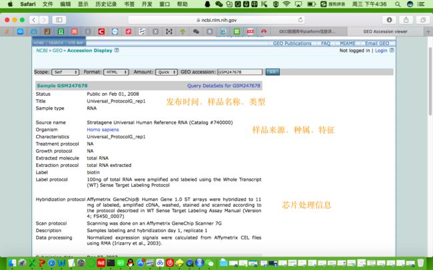Viewport: 433px width, 270px height.
Task: Open the QQ penguin menu bar icon
Action: click(207, 4)
